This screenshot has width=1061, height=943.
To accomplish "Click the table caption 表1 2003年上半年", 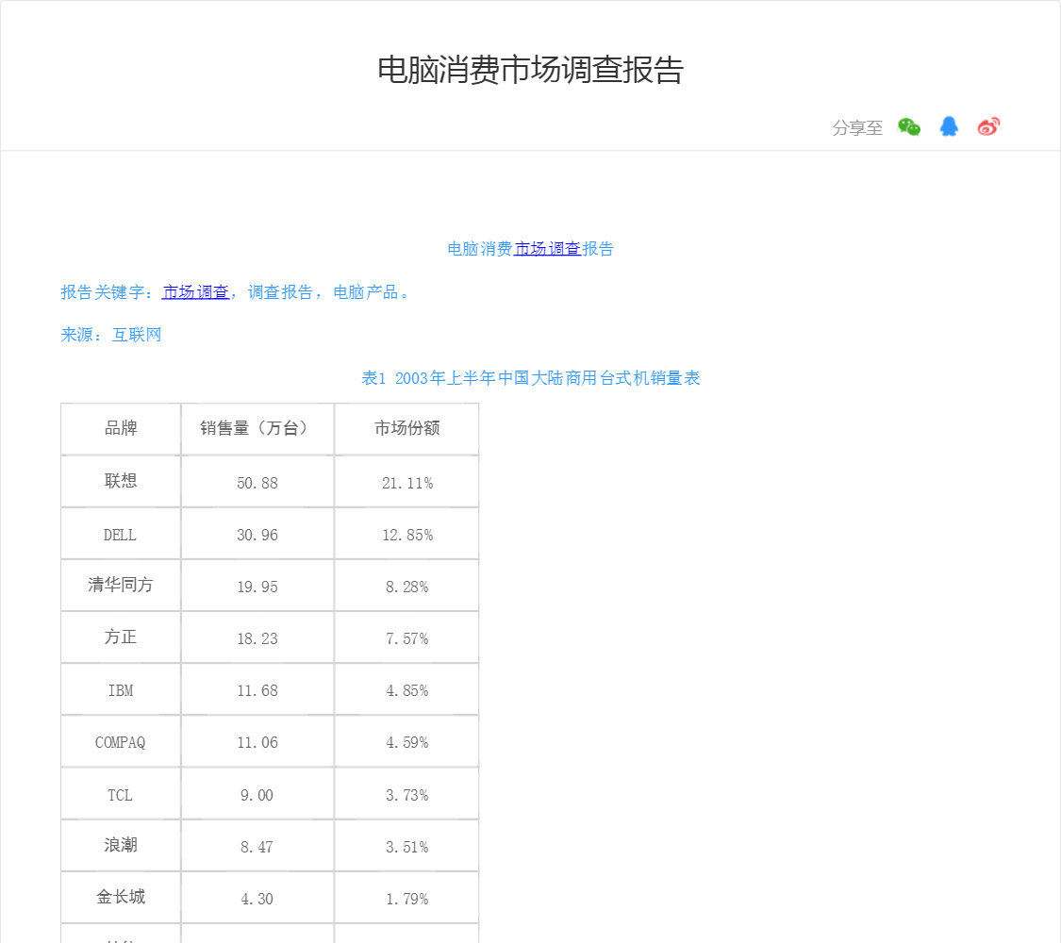I will tap(530, 378).
